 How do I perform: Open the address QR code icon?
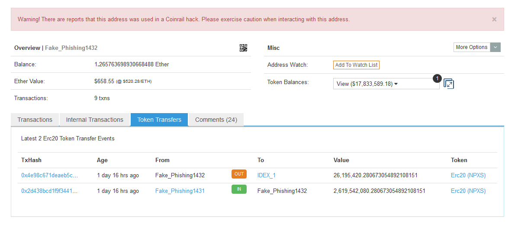tap(243, 48)
